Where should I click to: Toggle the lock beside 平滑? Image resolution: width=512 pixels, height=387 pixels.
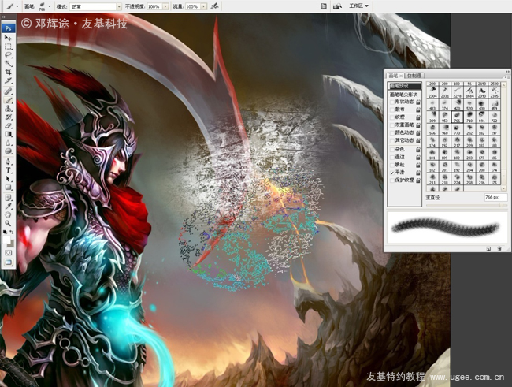(418, 173)
